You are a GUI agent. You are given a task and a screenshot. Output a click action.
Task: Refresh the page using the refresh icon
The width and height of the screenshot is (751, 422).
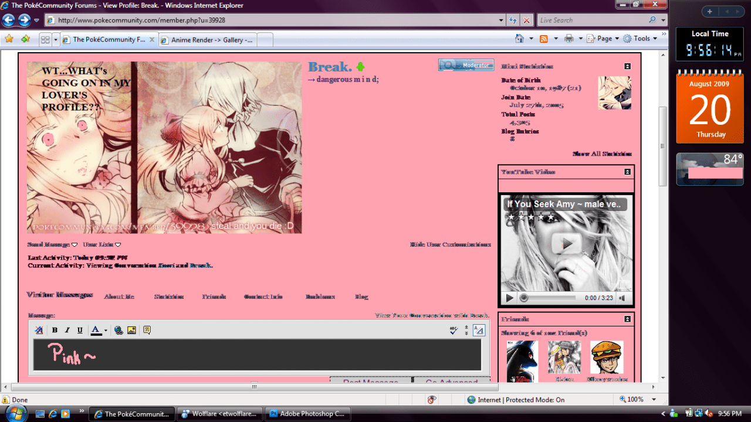(x=513, y=20)
